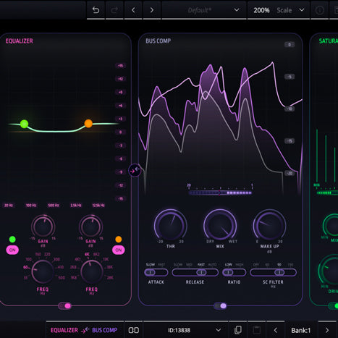Set ATTACK to FAST option
338x338 pixels.
[161, 265]
